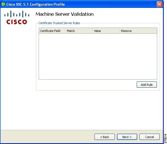
Task: Click the Certificate Trusted Server Rules label
Action: pyautogui.click(x=59, y=23)
